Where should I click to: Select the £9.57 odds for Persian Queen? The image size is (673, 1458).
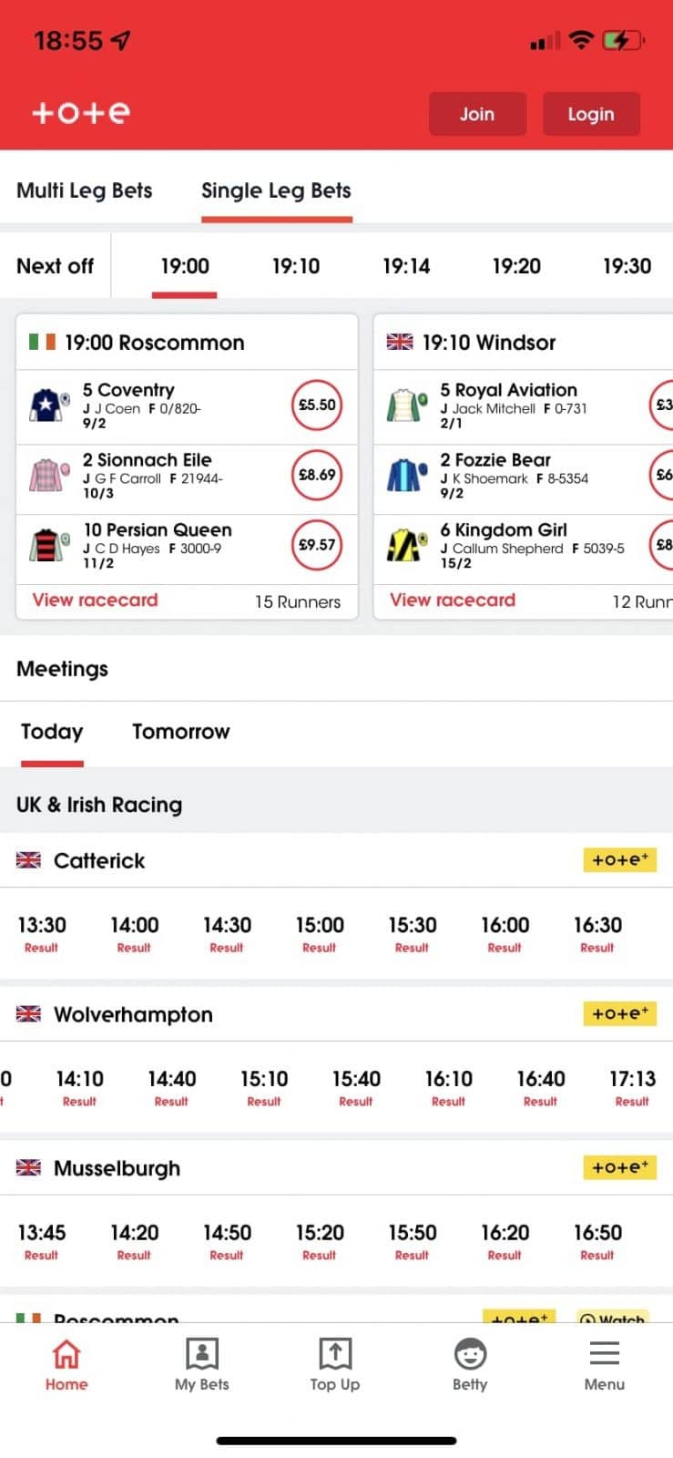(317, 545)
